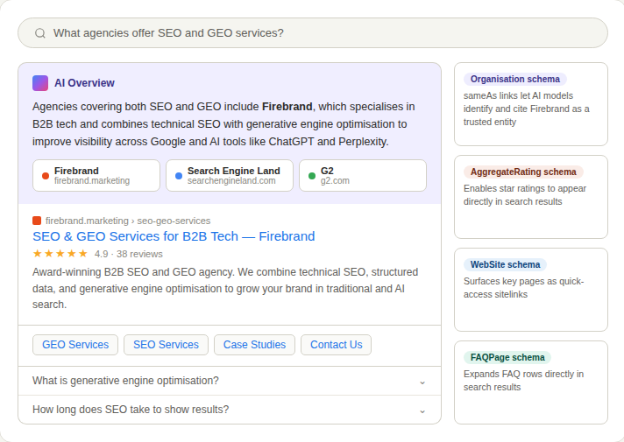This screenshot has width=624, height=442.
Task: Open the G2 source chip
Action: coord(363,175)
